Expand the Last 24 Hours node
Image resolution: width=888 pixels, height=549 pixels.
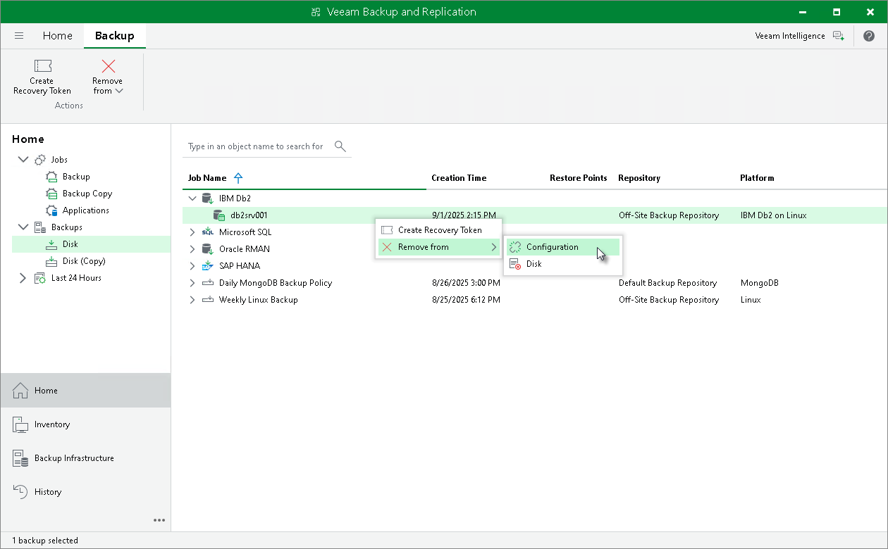point(23,277)
